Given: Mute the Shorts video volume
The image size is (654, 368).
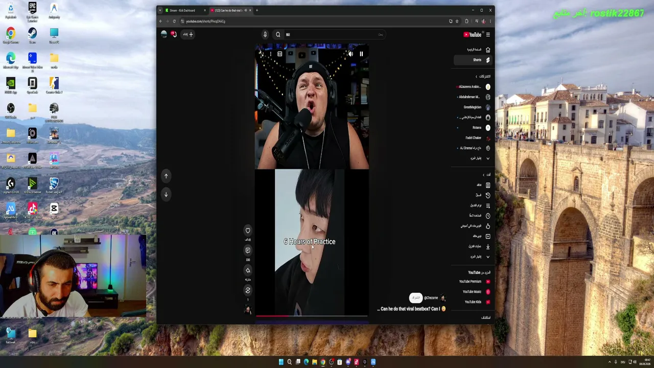Looking at the screenshot, I should 351,54.
